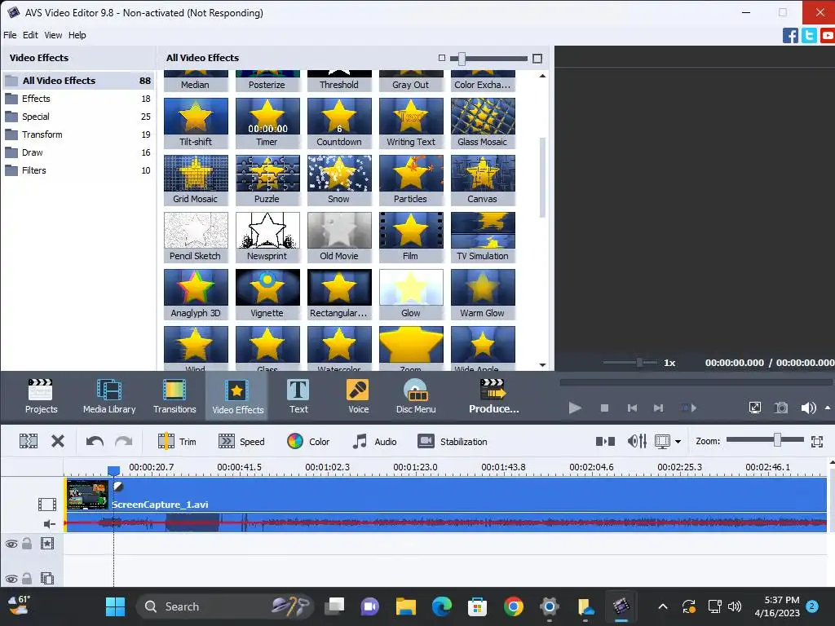Viewport: 835px width, 626px height.
Task: Toggle visibility eye of effects track
Action: coord(11,544)
